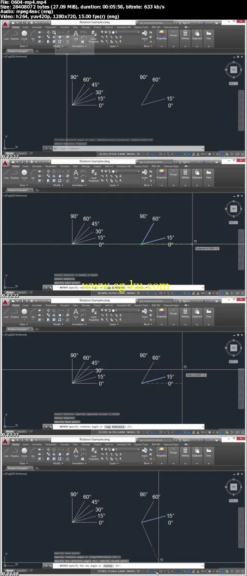
Task: Click the command line customize wrench in the 00:03:33 frame
Action: coord(50,427)
